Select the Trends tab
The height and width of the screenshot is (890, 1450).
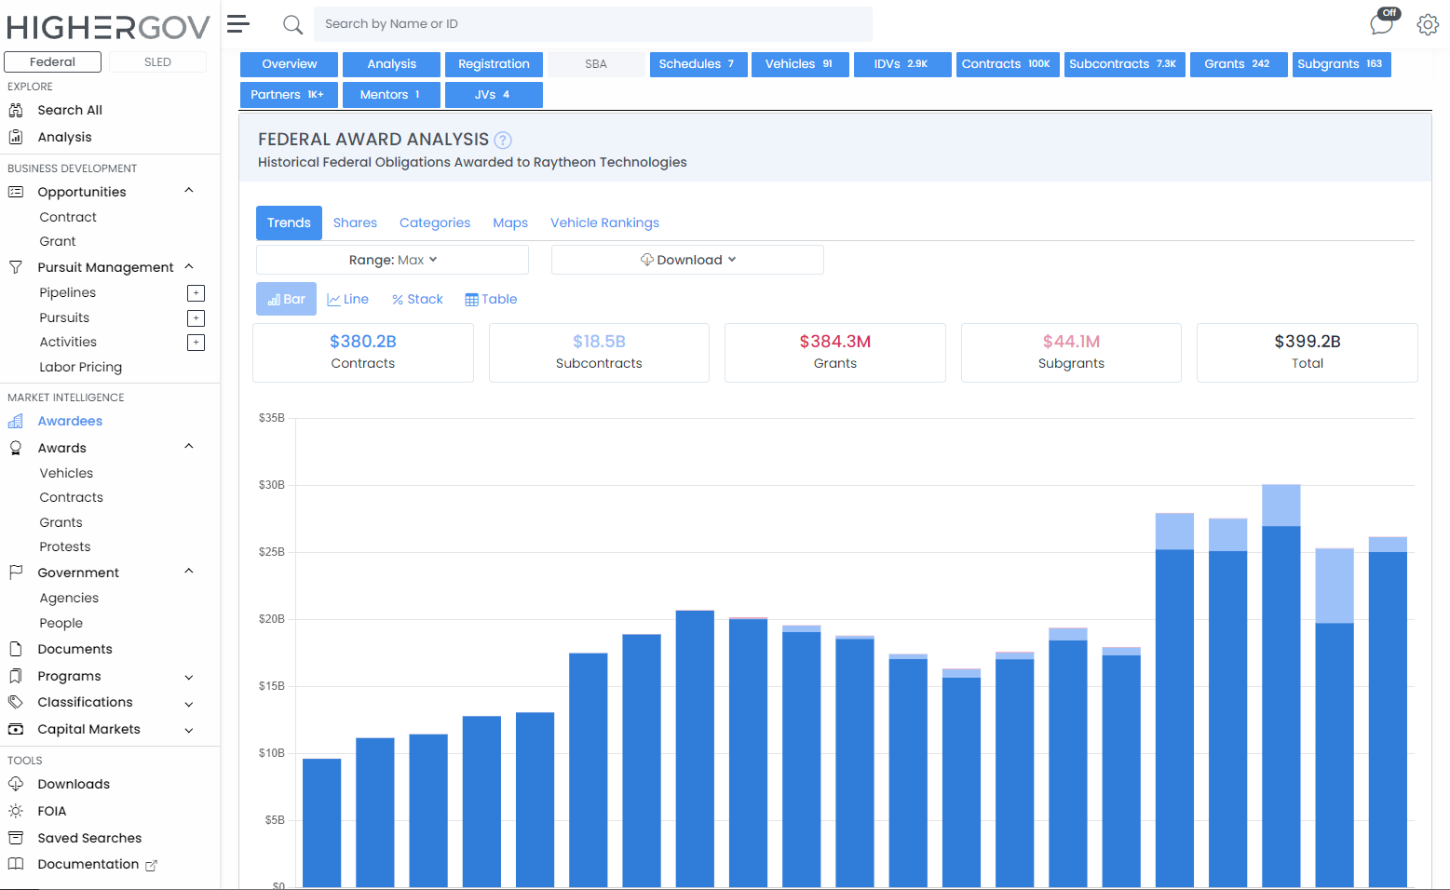(289, 222)
